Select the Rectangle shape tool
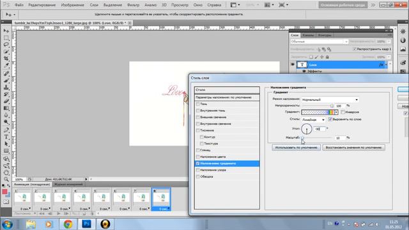This screenshot has width=409, height=230. coord(6,151)
